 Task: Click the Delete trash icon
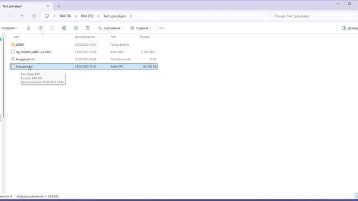pos(88,28)
